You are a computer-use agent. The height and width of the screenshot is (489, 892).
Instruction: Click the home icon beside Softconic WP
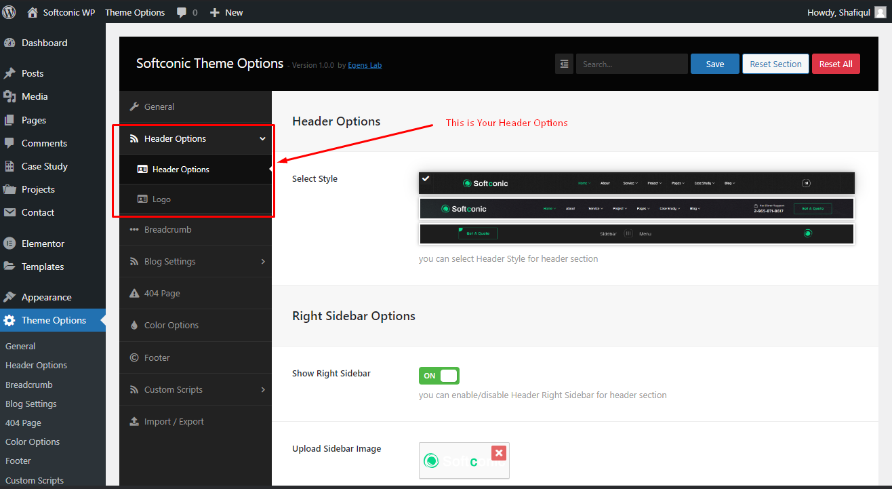[x=33, y=12]
